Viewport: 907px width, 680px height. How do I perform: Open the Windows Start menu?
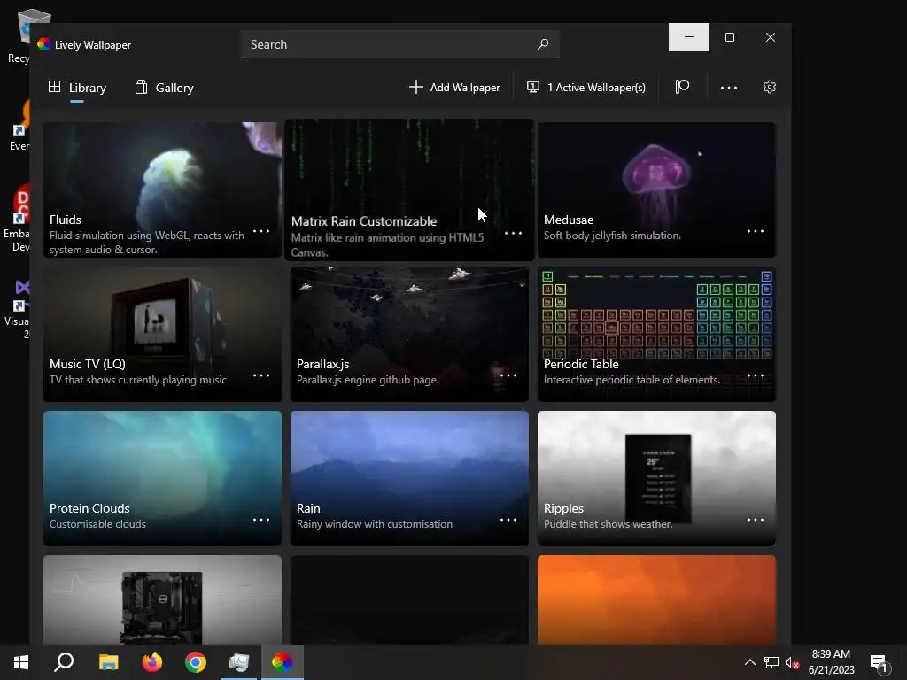pos(21,662)
